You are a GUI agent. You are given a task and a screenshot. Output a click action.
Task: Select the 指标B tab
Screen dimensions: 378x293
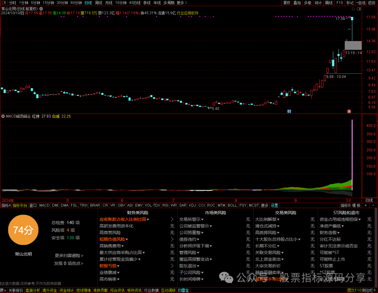(x=345, y=205)
